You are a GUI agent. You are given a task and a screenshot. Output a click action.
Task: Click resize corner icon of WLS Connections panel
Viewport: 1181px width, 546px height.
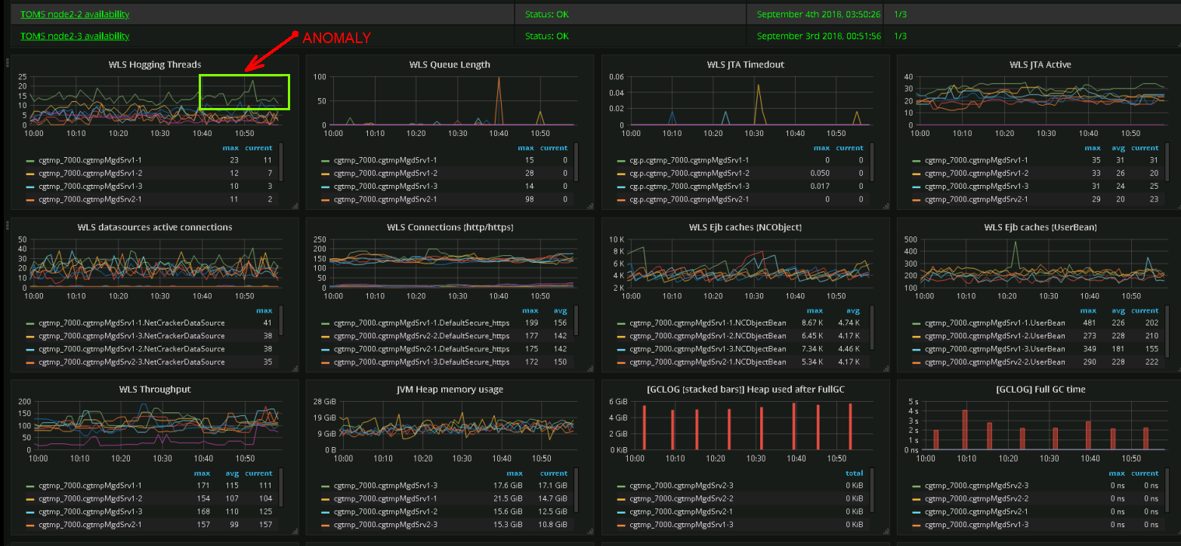click(x=591, y=368)
